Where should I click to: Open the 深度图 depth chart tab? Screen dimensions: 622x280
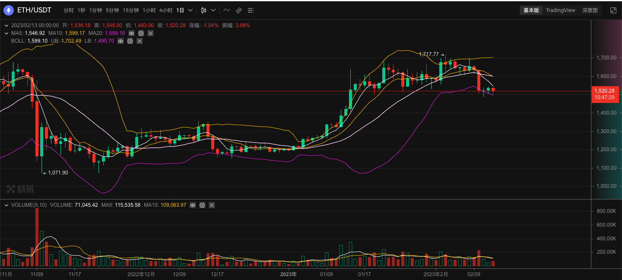(x=590, y=10)
